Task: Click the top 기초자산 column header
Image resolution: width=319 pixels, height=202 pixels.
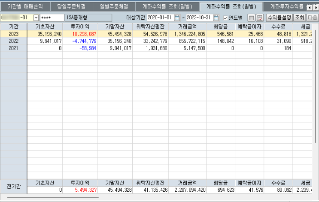Action: point(45,27)
